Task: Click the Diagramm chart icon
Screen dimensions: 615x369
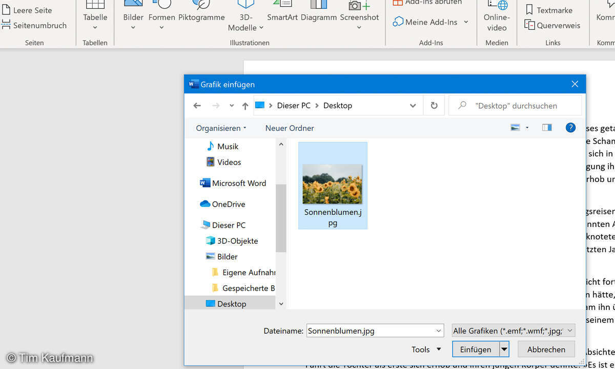Action: [x=318, y=5]
